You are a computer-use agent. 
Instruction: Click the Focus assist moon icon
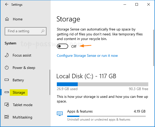tap(7, 55)
